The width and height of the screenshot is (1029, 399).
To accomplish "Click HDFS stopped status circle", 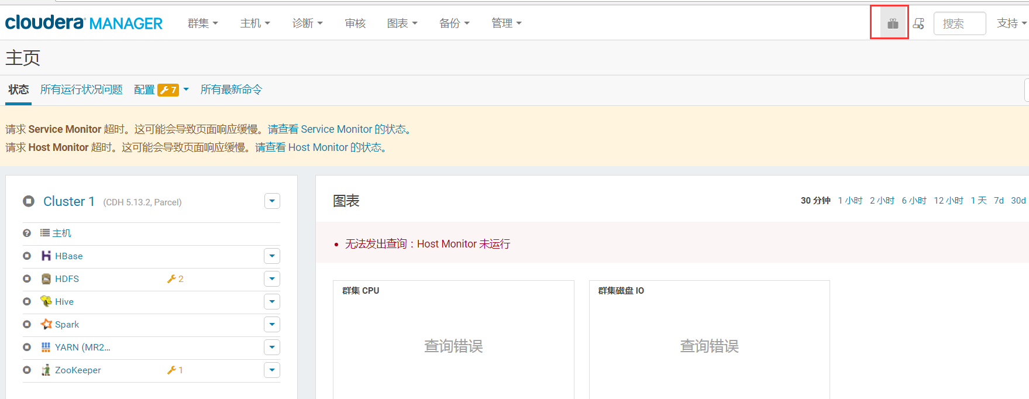I will pyautogui.click(x=27, y=278).
